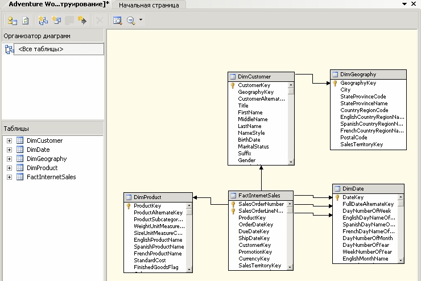Expand the FactInternetSales tree node
421x281 pixels.
point(10,177)
